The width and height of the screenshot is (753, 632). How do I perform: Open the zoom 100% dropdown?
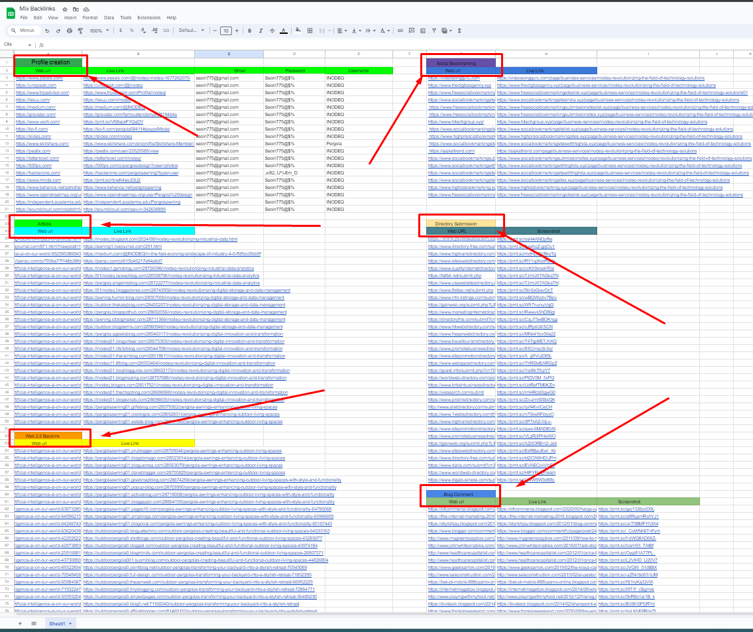pos(99,31)
